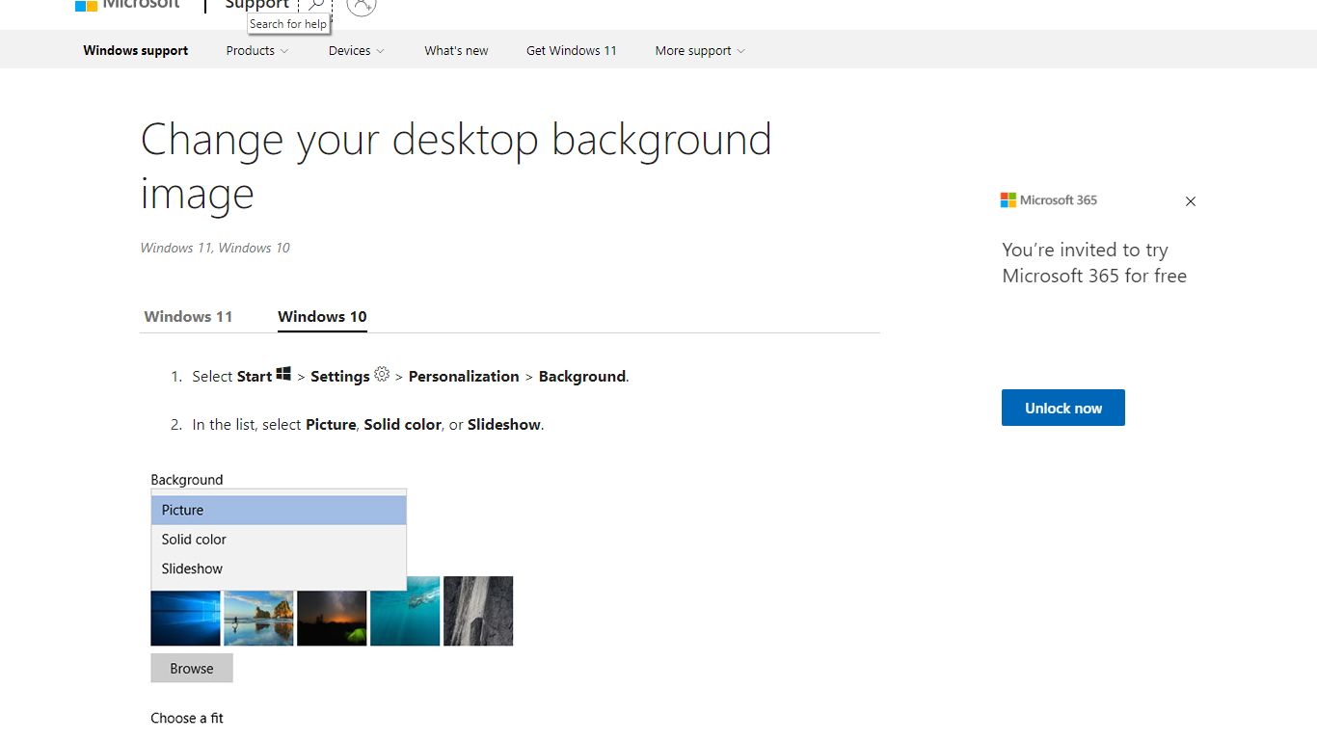Choose Slideshow in Background list

point(279,568)
